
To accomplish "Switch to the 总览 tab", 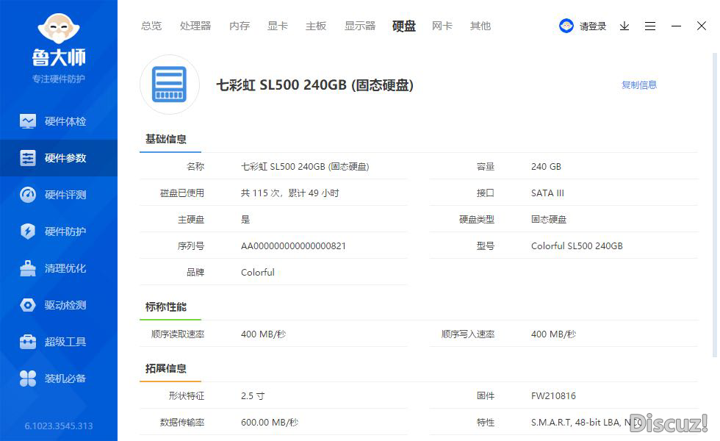I will tap(151, 26).
